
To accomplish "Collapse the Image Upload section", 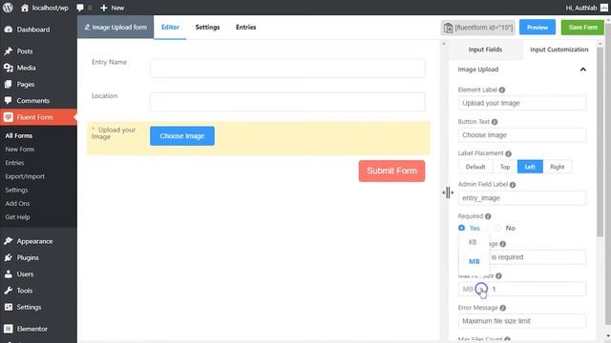I will pyautogui.click(x=583, y=70).
